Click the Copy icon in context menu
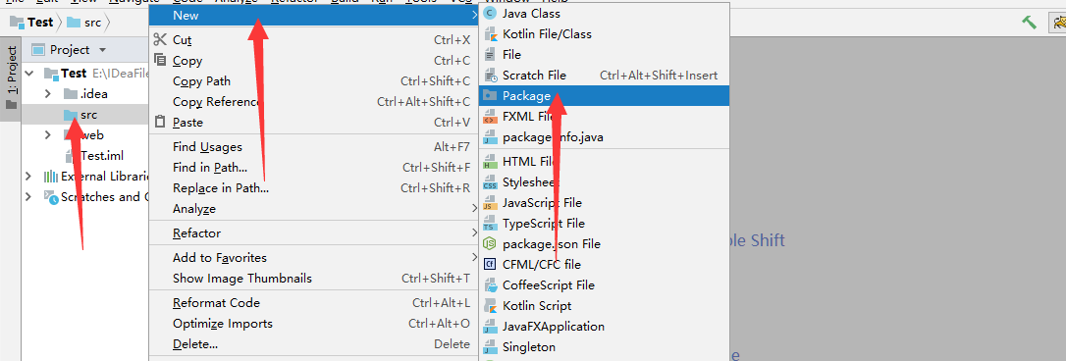Screen dimensions: 1066x361 [160, 60]
